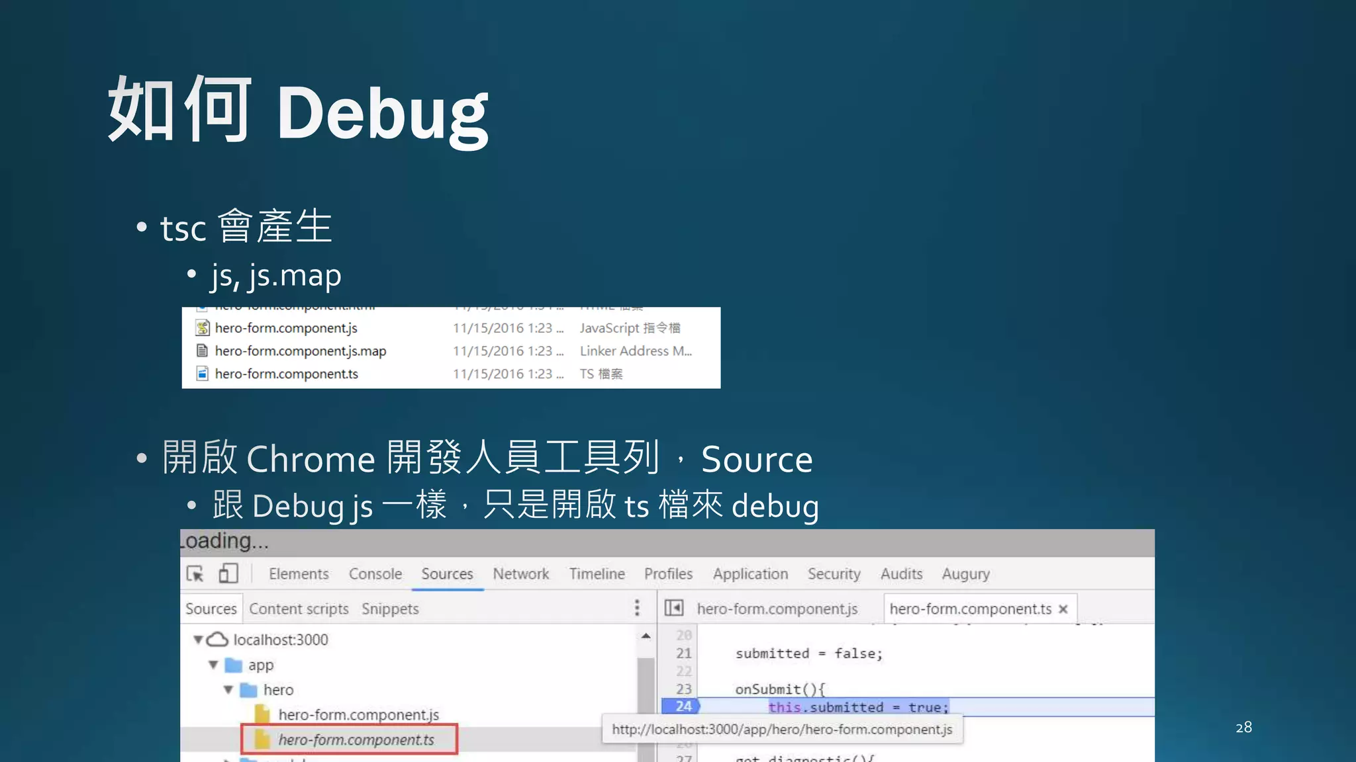
Task: Open the Sources pane three-dot menu
Action: click(x=637, y=608)
